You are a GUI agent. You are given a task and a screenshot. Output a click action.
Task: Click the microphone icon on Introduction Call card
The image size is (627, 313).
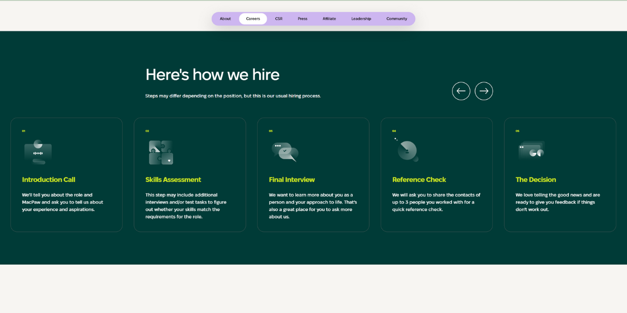coord(37,151)
